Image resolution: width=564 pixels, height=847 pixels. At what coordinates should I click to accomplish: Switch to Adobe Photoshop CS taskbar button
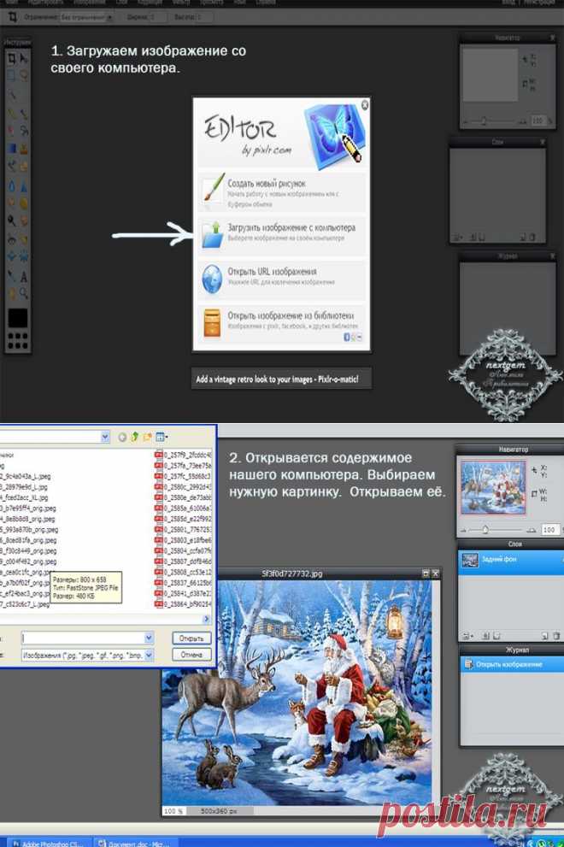pyautogui.click(x=48, y=843)
